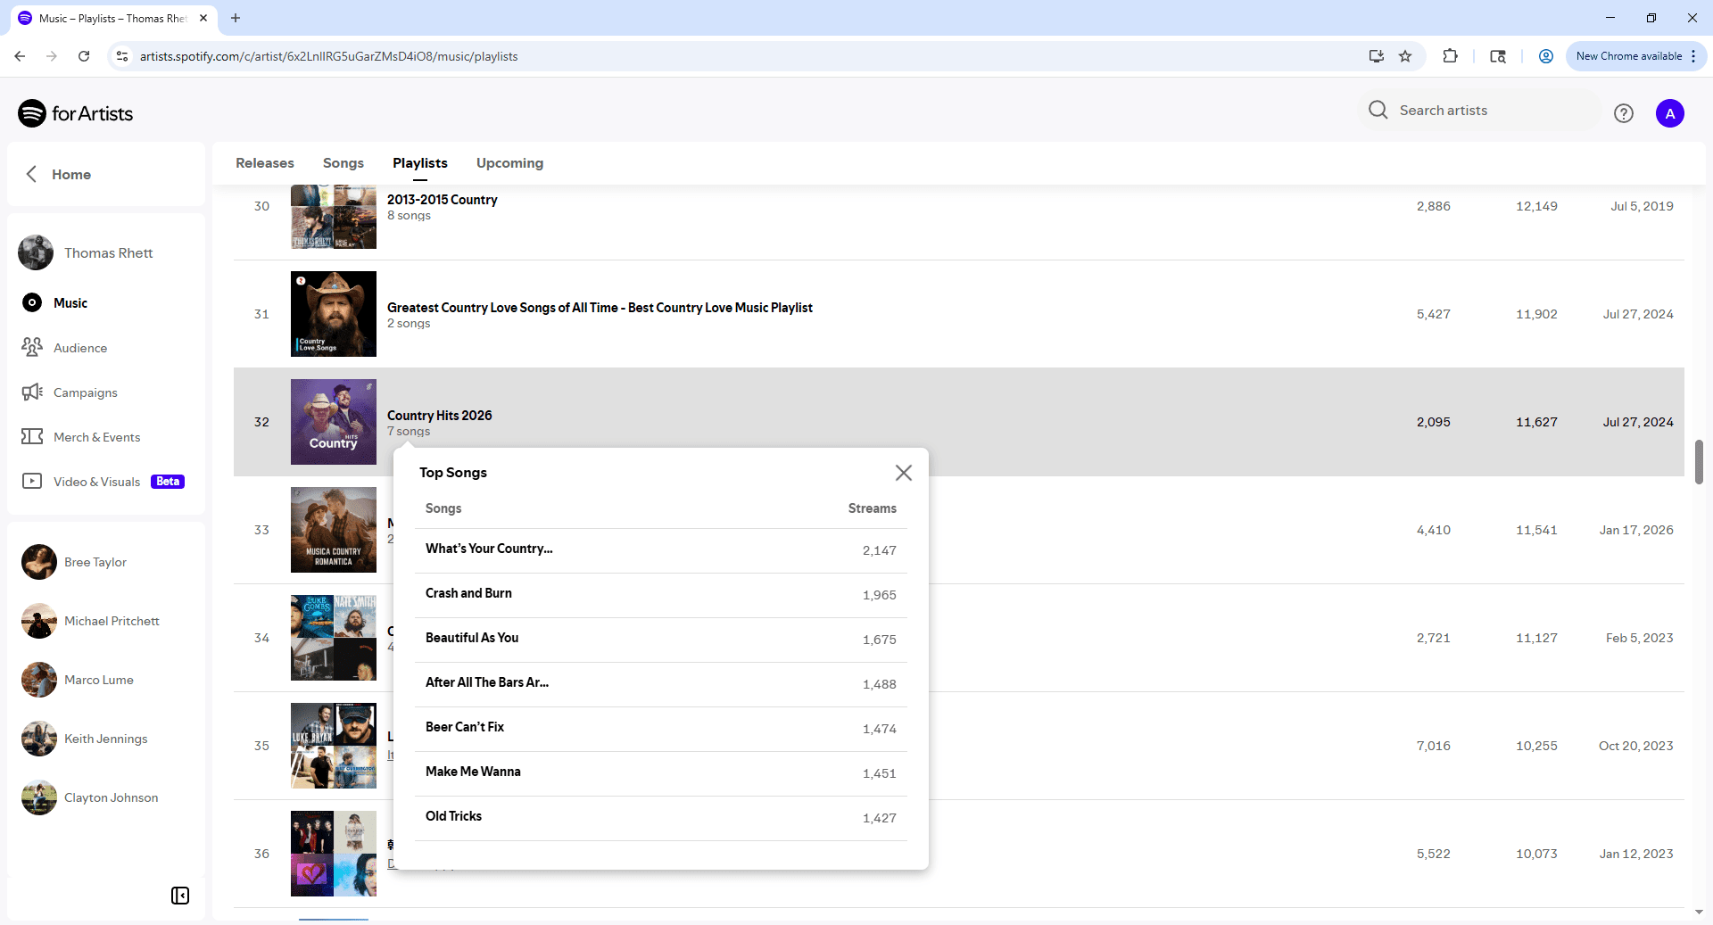
Task: Select the Playlists tab
Action: (420, 163)
